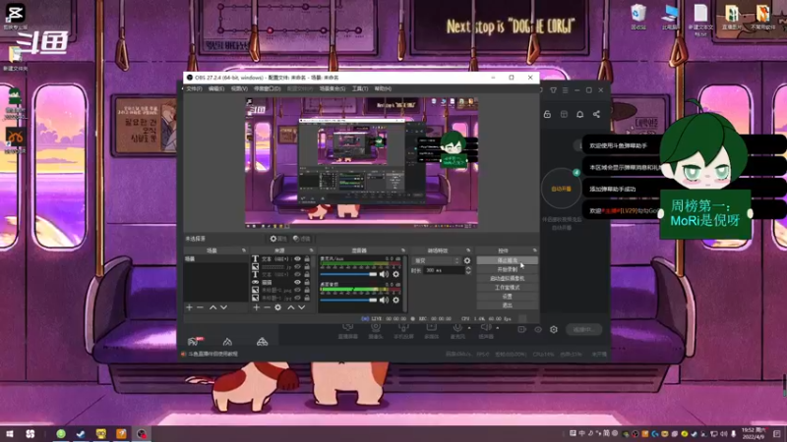787x442 pixels.
Task: Pop out the 控件 dock via header icon
Action: (x=534, y=250)
